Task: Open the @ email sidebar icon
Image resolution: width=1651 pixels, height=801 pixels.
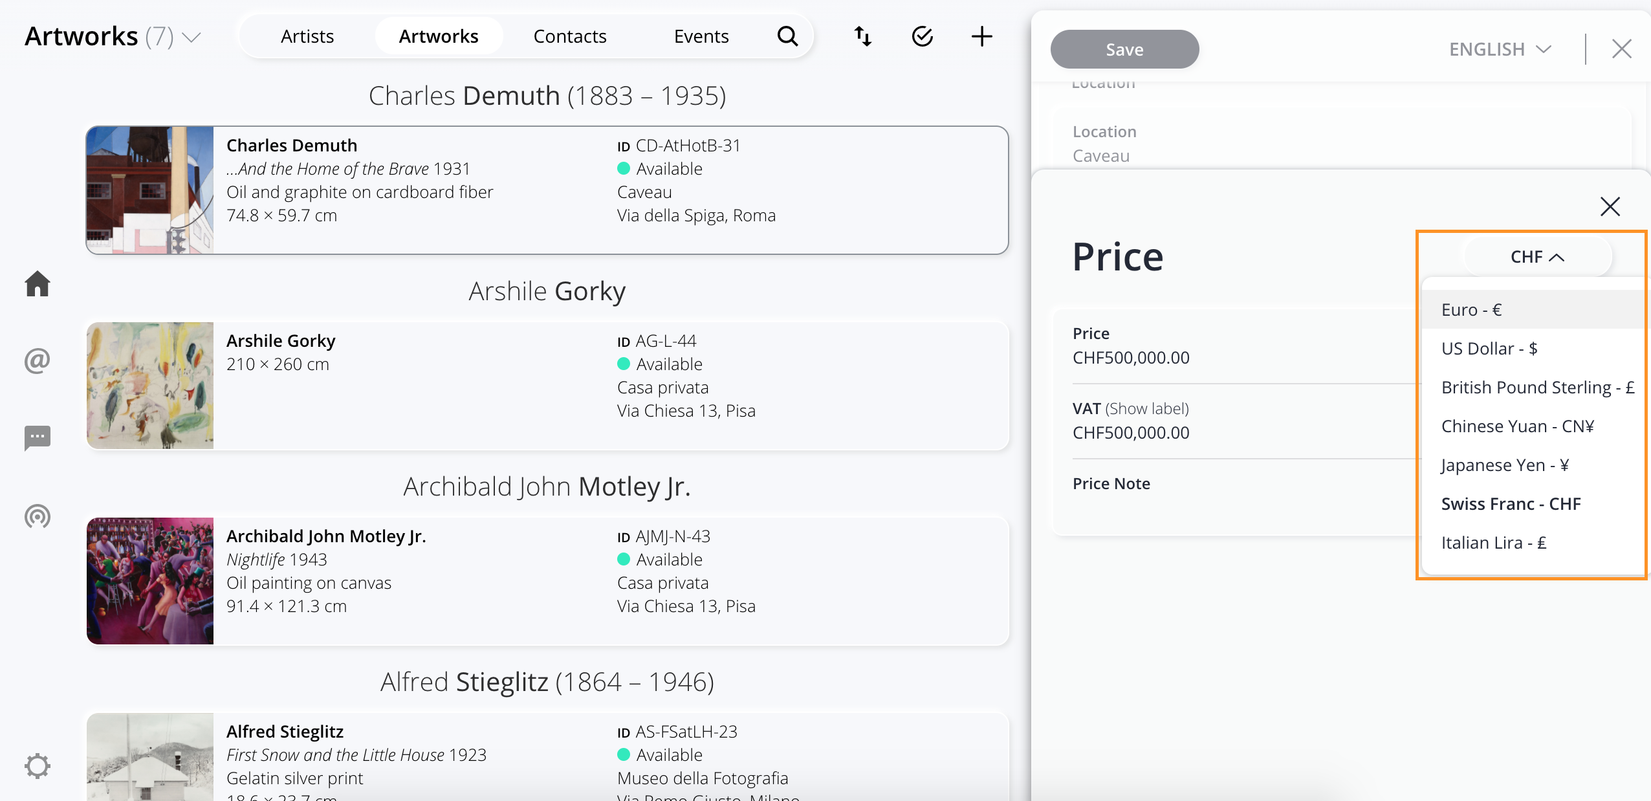Action: [38, 360]
